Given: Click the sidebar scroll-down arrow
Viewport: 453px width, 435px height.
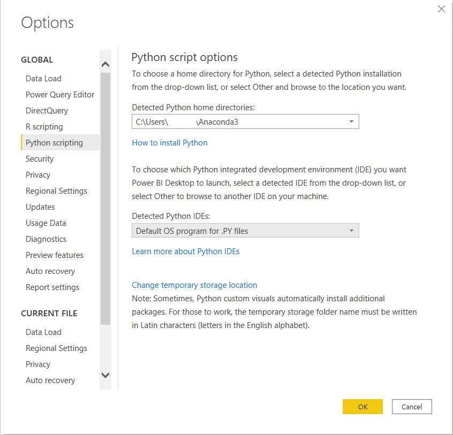Looking at the screenshot, I should [x=105, y=375].
